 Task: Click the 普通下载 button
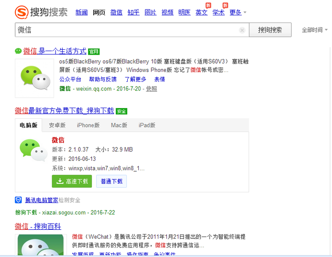[111, 181]
